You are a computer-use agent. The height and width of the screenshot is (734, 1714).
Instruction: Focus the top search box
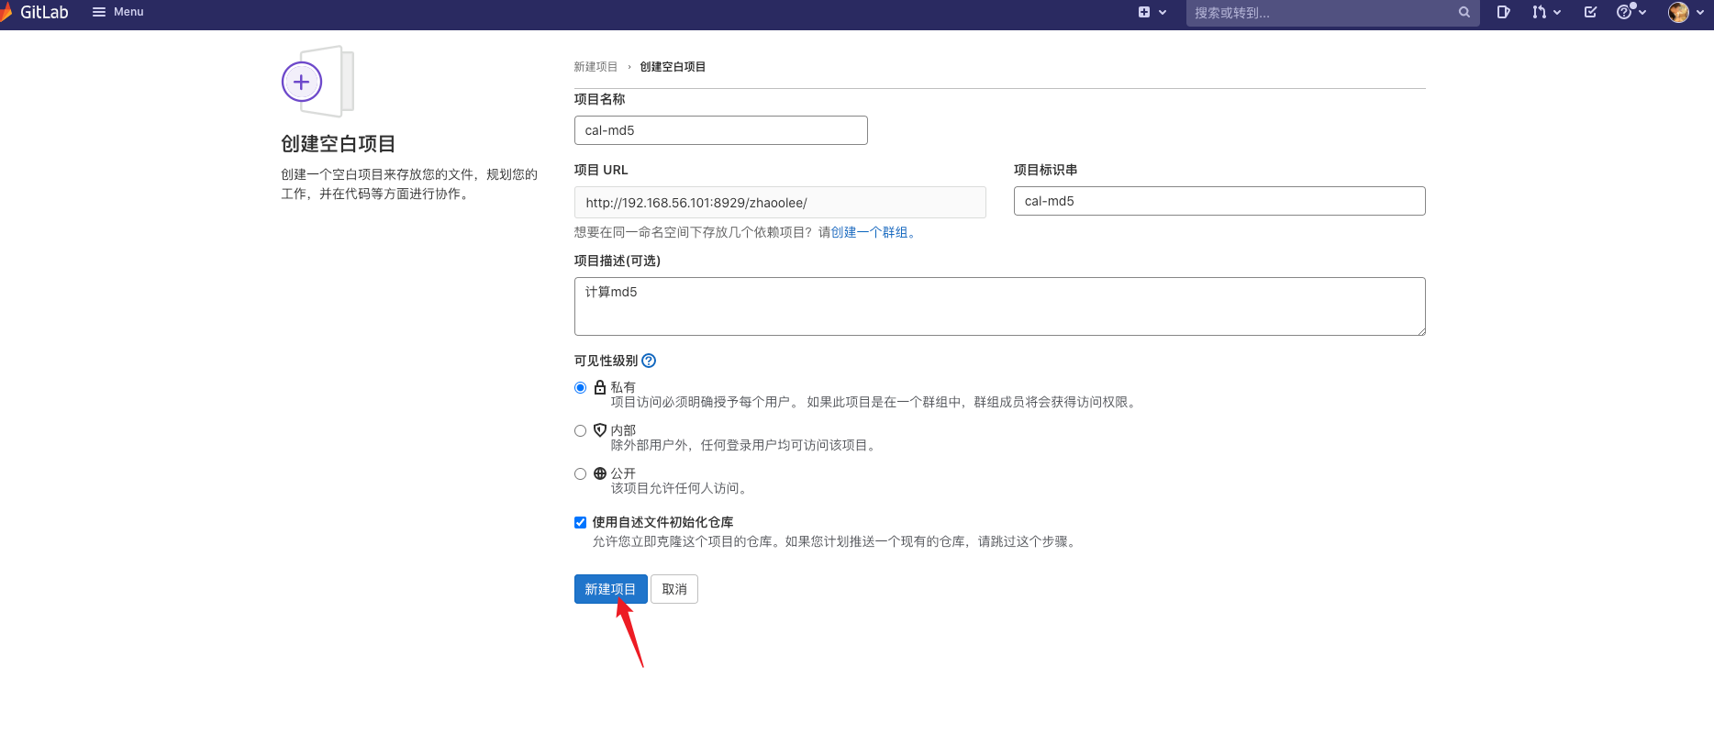click(x=1332, y=13)
